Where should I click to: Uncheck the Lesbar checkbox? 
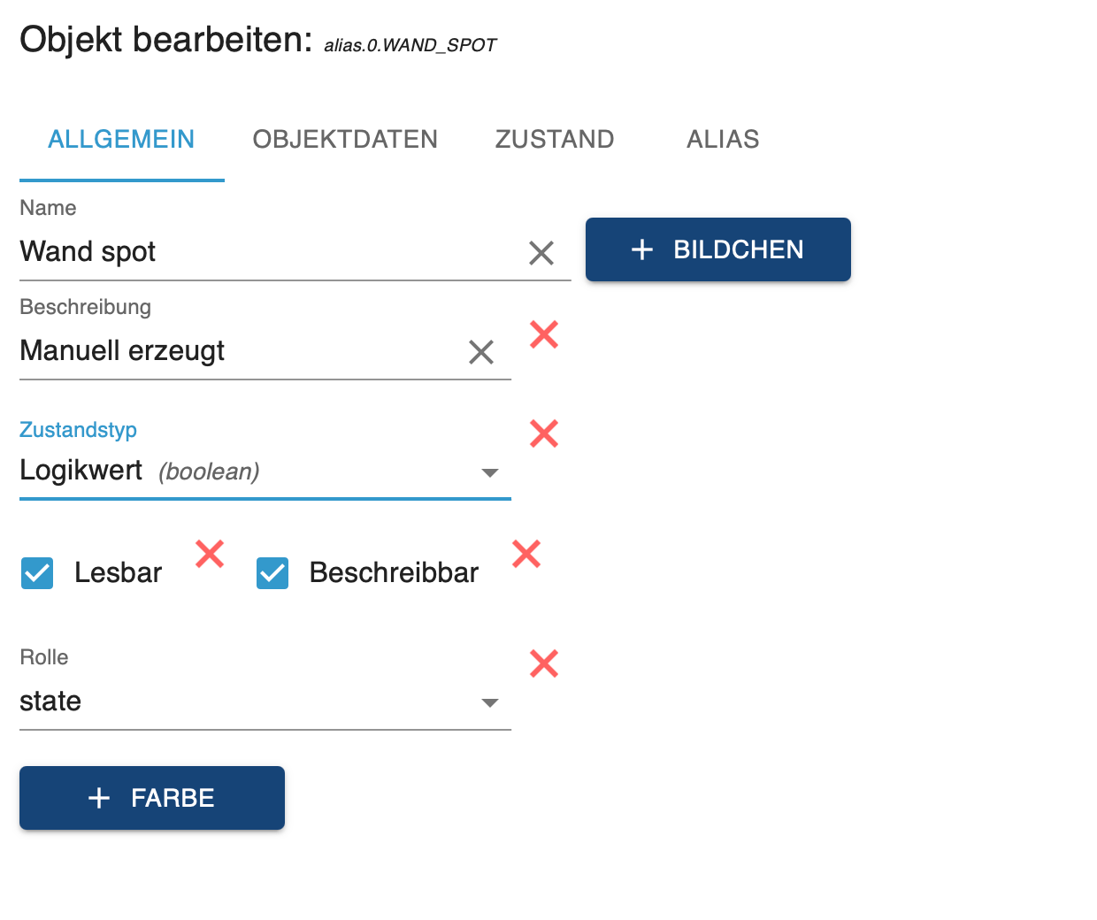(x=37, y=573)
